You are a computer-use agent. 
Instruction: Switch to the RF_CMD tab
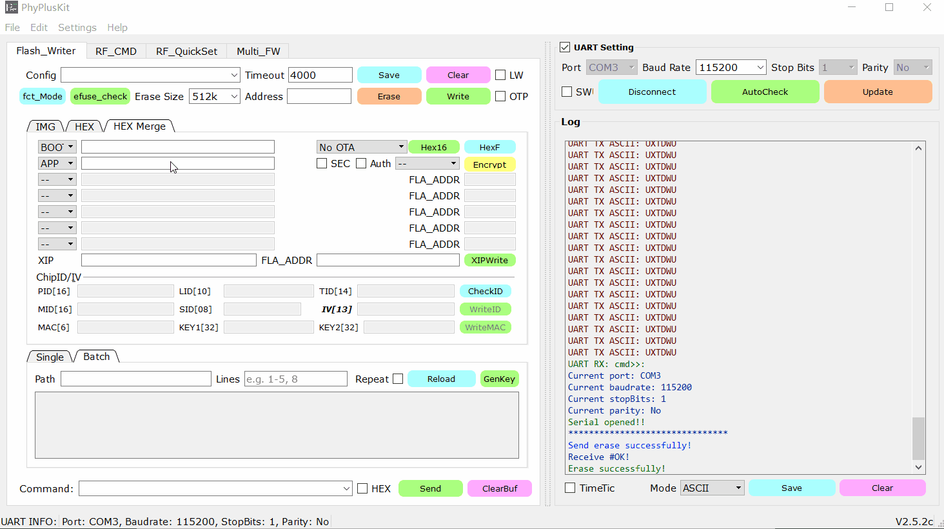click(116, 51)
